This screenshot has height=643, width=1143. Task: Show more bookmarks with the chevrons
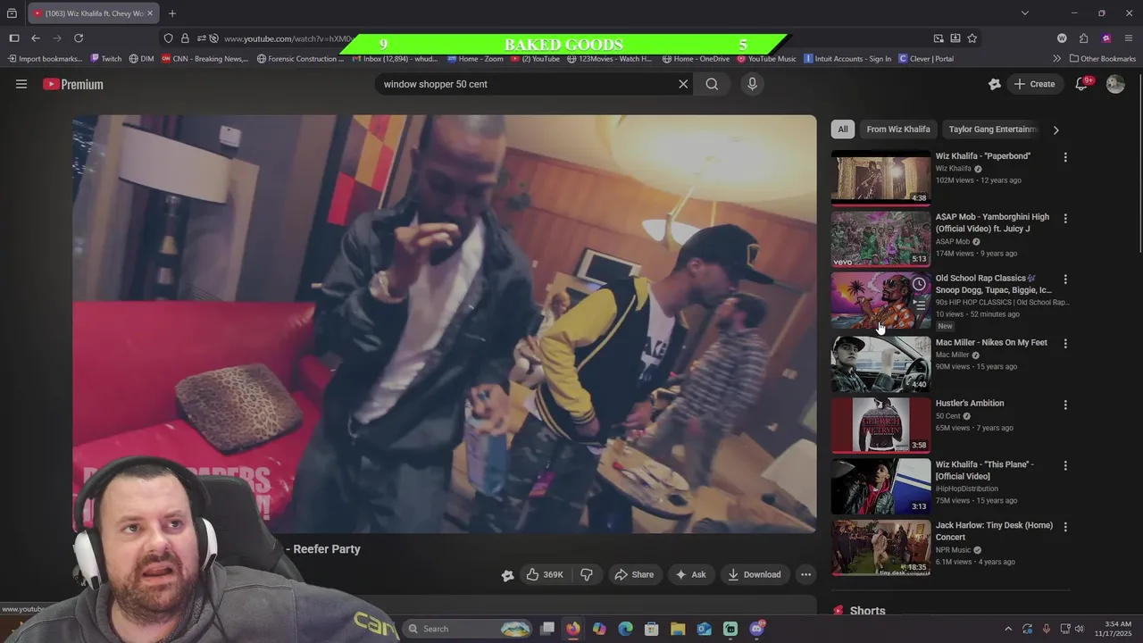click(1056, 59)
